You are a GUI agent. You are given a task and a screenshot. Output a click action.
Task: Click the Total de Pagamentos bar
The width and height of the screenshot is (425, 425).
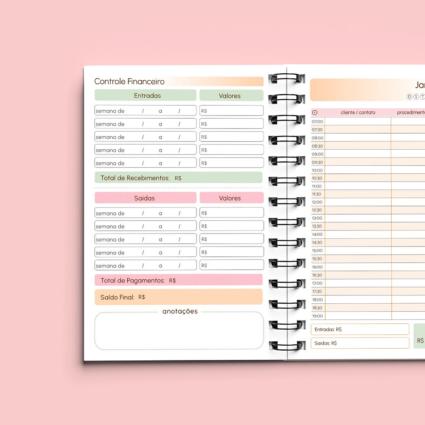[178, 280]
